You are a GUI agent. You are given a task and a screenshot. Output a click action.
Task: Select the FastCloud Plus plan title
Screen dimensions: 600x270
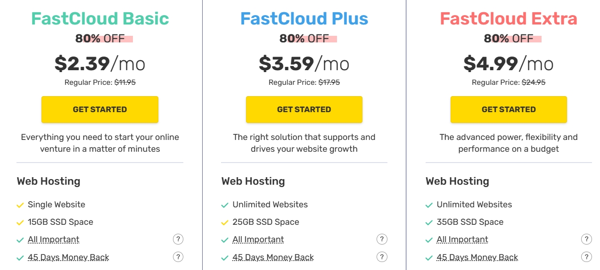click(304, 18)
